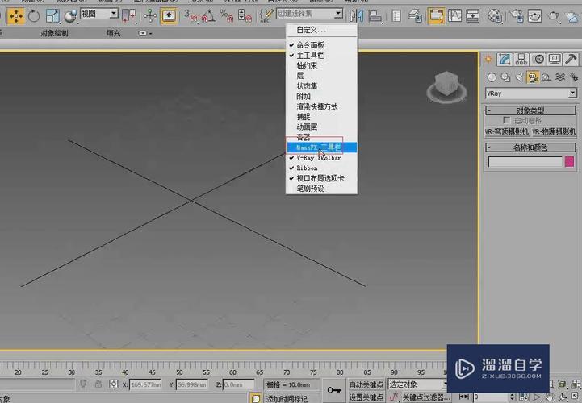The image size is (582, 403).
Task: Select 轴约束 in the toolbar menu
Action: pyautogui.click(x=321, y=65)
